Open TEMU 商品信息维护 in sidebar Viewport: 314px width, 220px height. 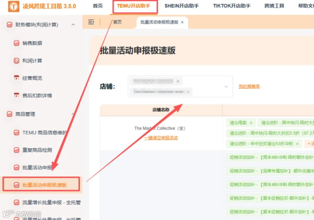pos(44,133)
